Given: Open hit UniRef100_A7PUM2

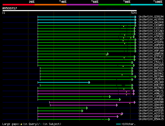Looking at the screenshot, I should [x=151, y=37].
